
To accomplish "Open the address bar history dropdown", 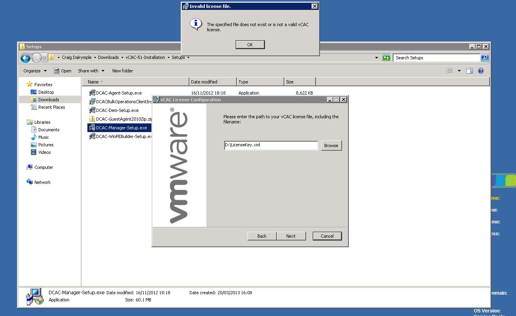I will click(x=376, y=58).
